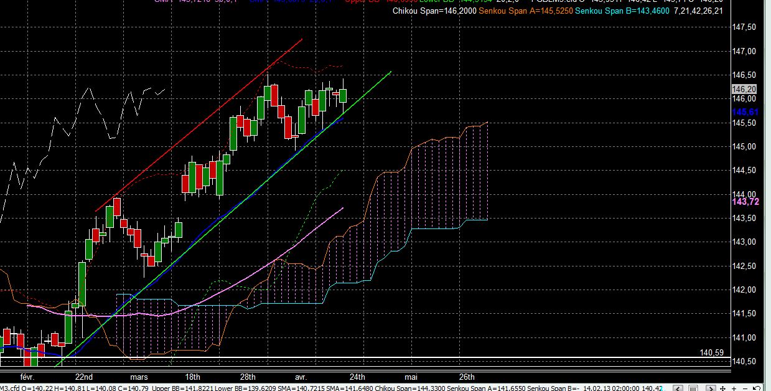Click the avr. date axis label
The height and width of the screenshot is (391, 771).
click(x=301, y=377)
